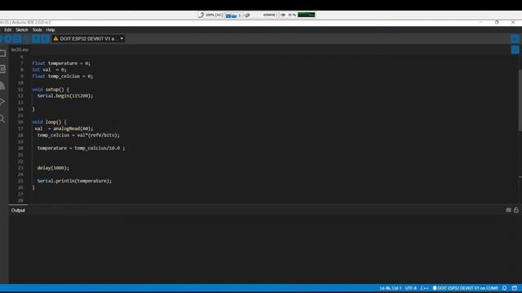Click line 'int val = 0;'
The width and height of the screenshot is (522, 293).
point(49,70)
